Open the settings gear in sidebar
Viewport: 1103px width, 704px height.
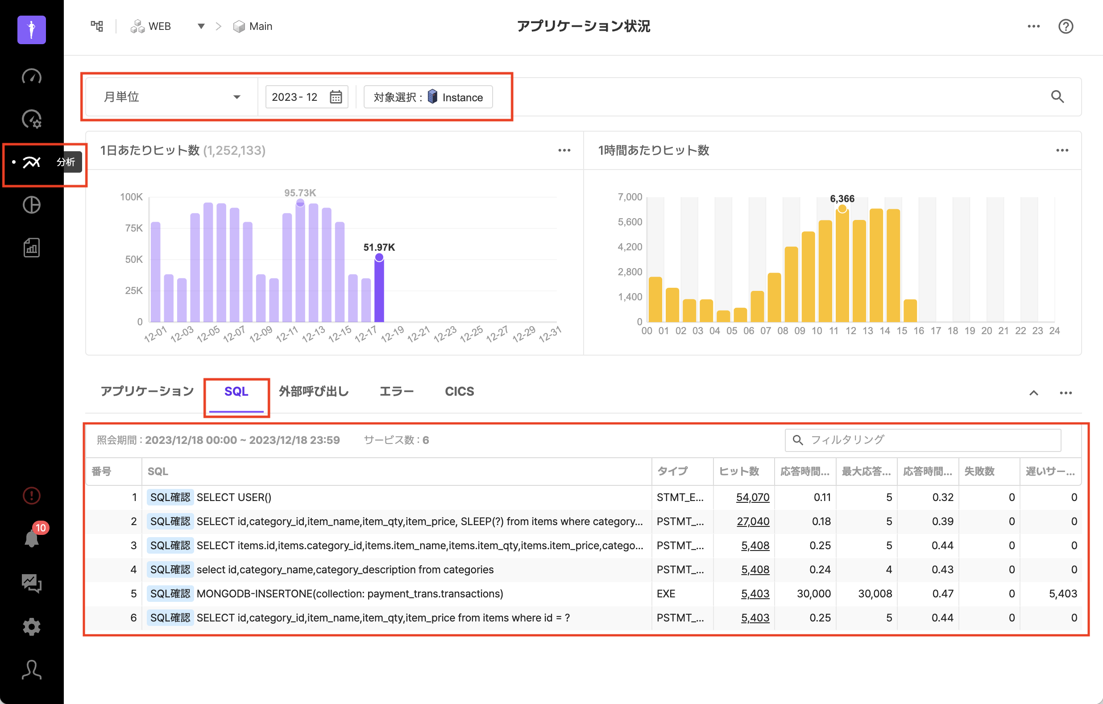31,626
